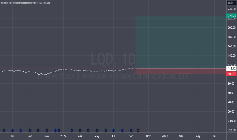The height and width of the screenshot is (140, 237).
Task: Select the green profit zone of the long position
Action: pyautogui.click(x=181, y=42)
